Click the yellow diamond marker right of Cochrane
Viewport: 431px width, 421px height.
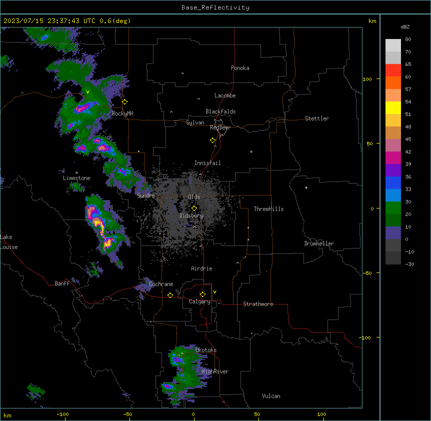coord(170,295)
